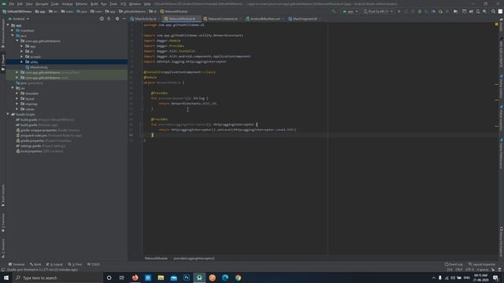Image resolution: width=504 pixels, height=283 pixels.
Task: Click Select Opened File target icon
Action: (102, 19)
